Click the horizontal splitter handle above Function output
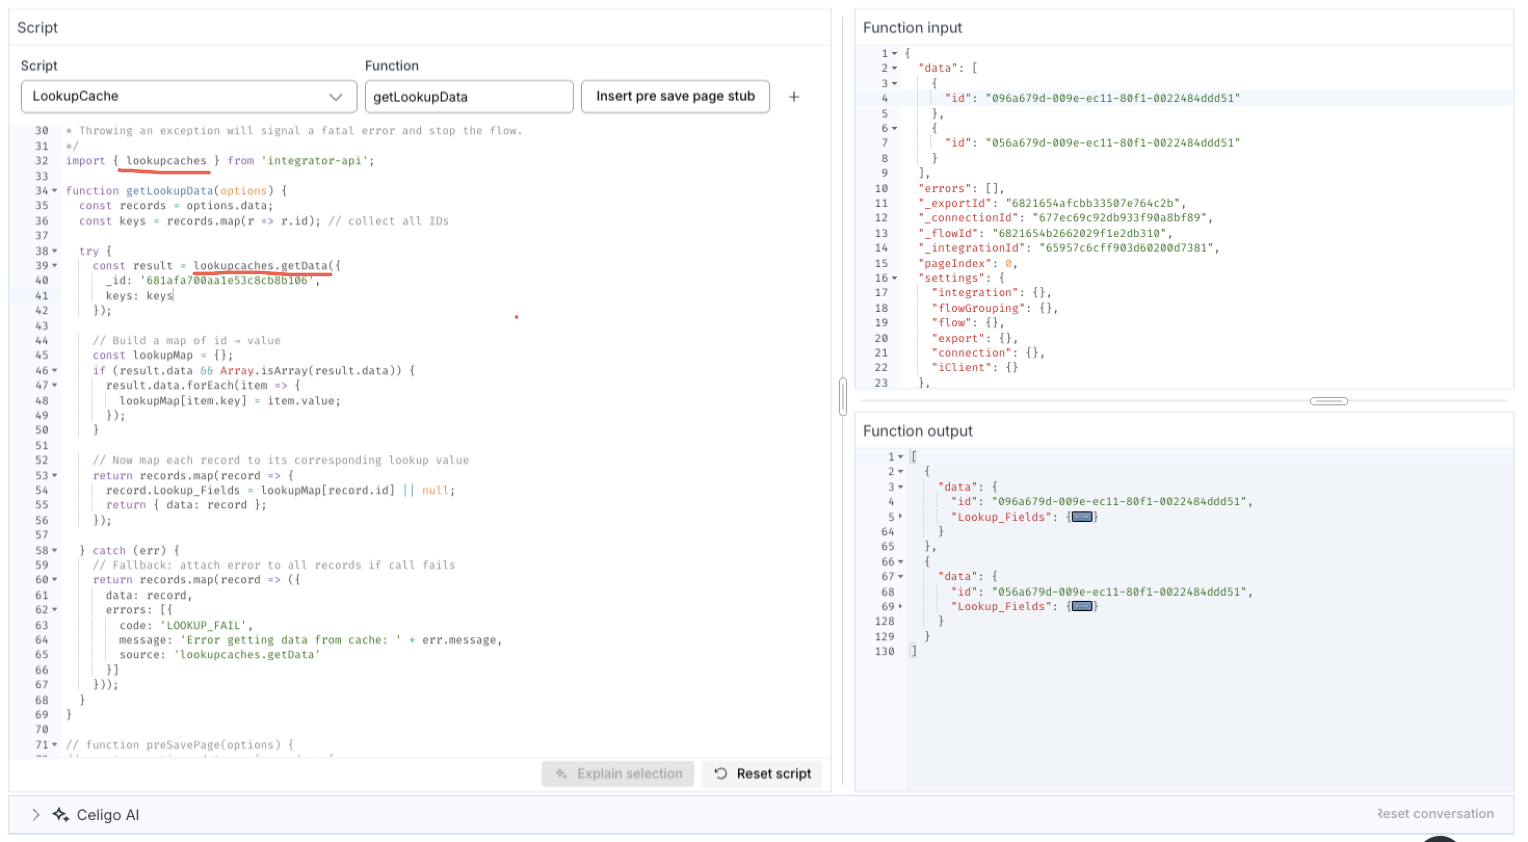This screenshot has width=1528, height=842. (1329, 402)
